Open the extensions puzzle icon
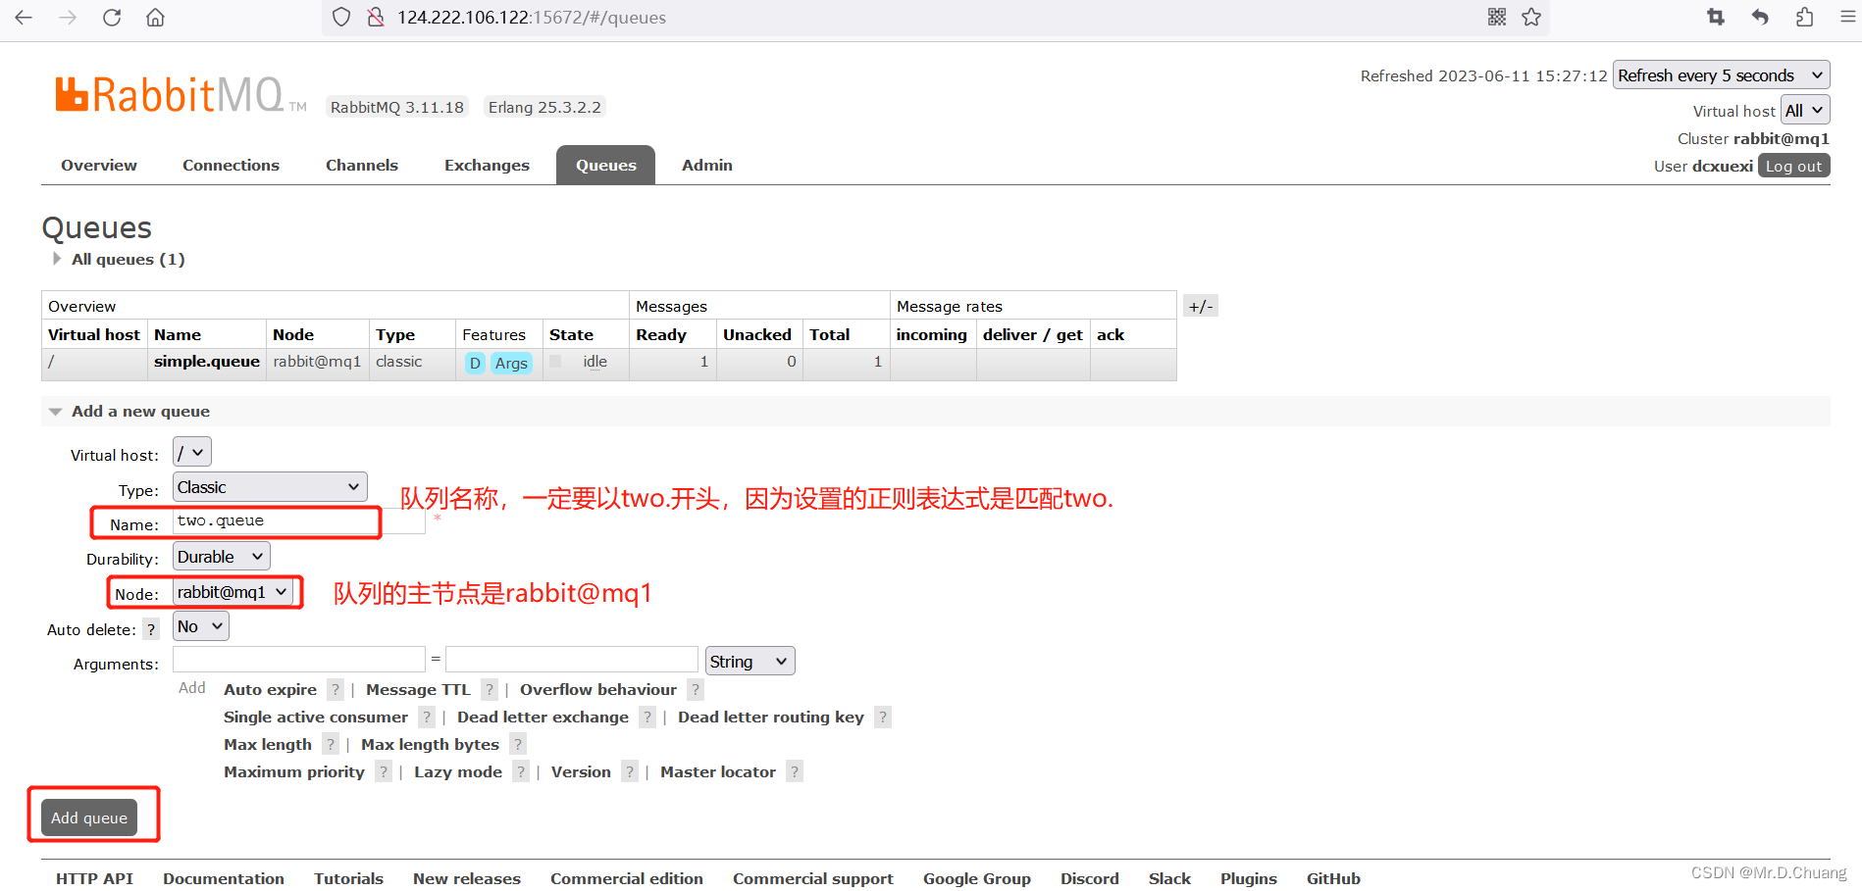Image resolution: width=1862 pixels, height=891 pixels. point(1804,18)
